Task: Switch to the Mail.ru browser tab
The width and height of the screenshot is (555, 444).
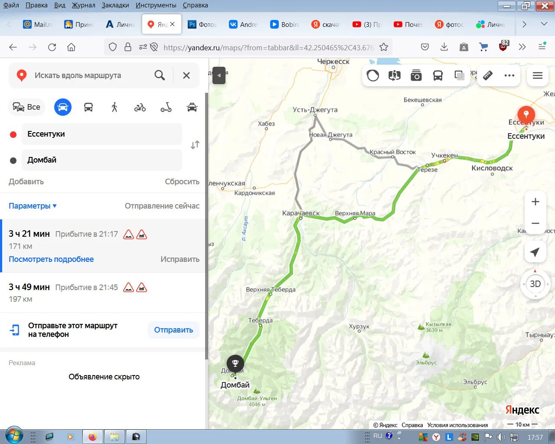Action: pos(38,24)
